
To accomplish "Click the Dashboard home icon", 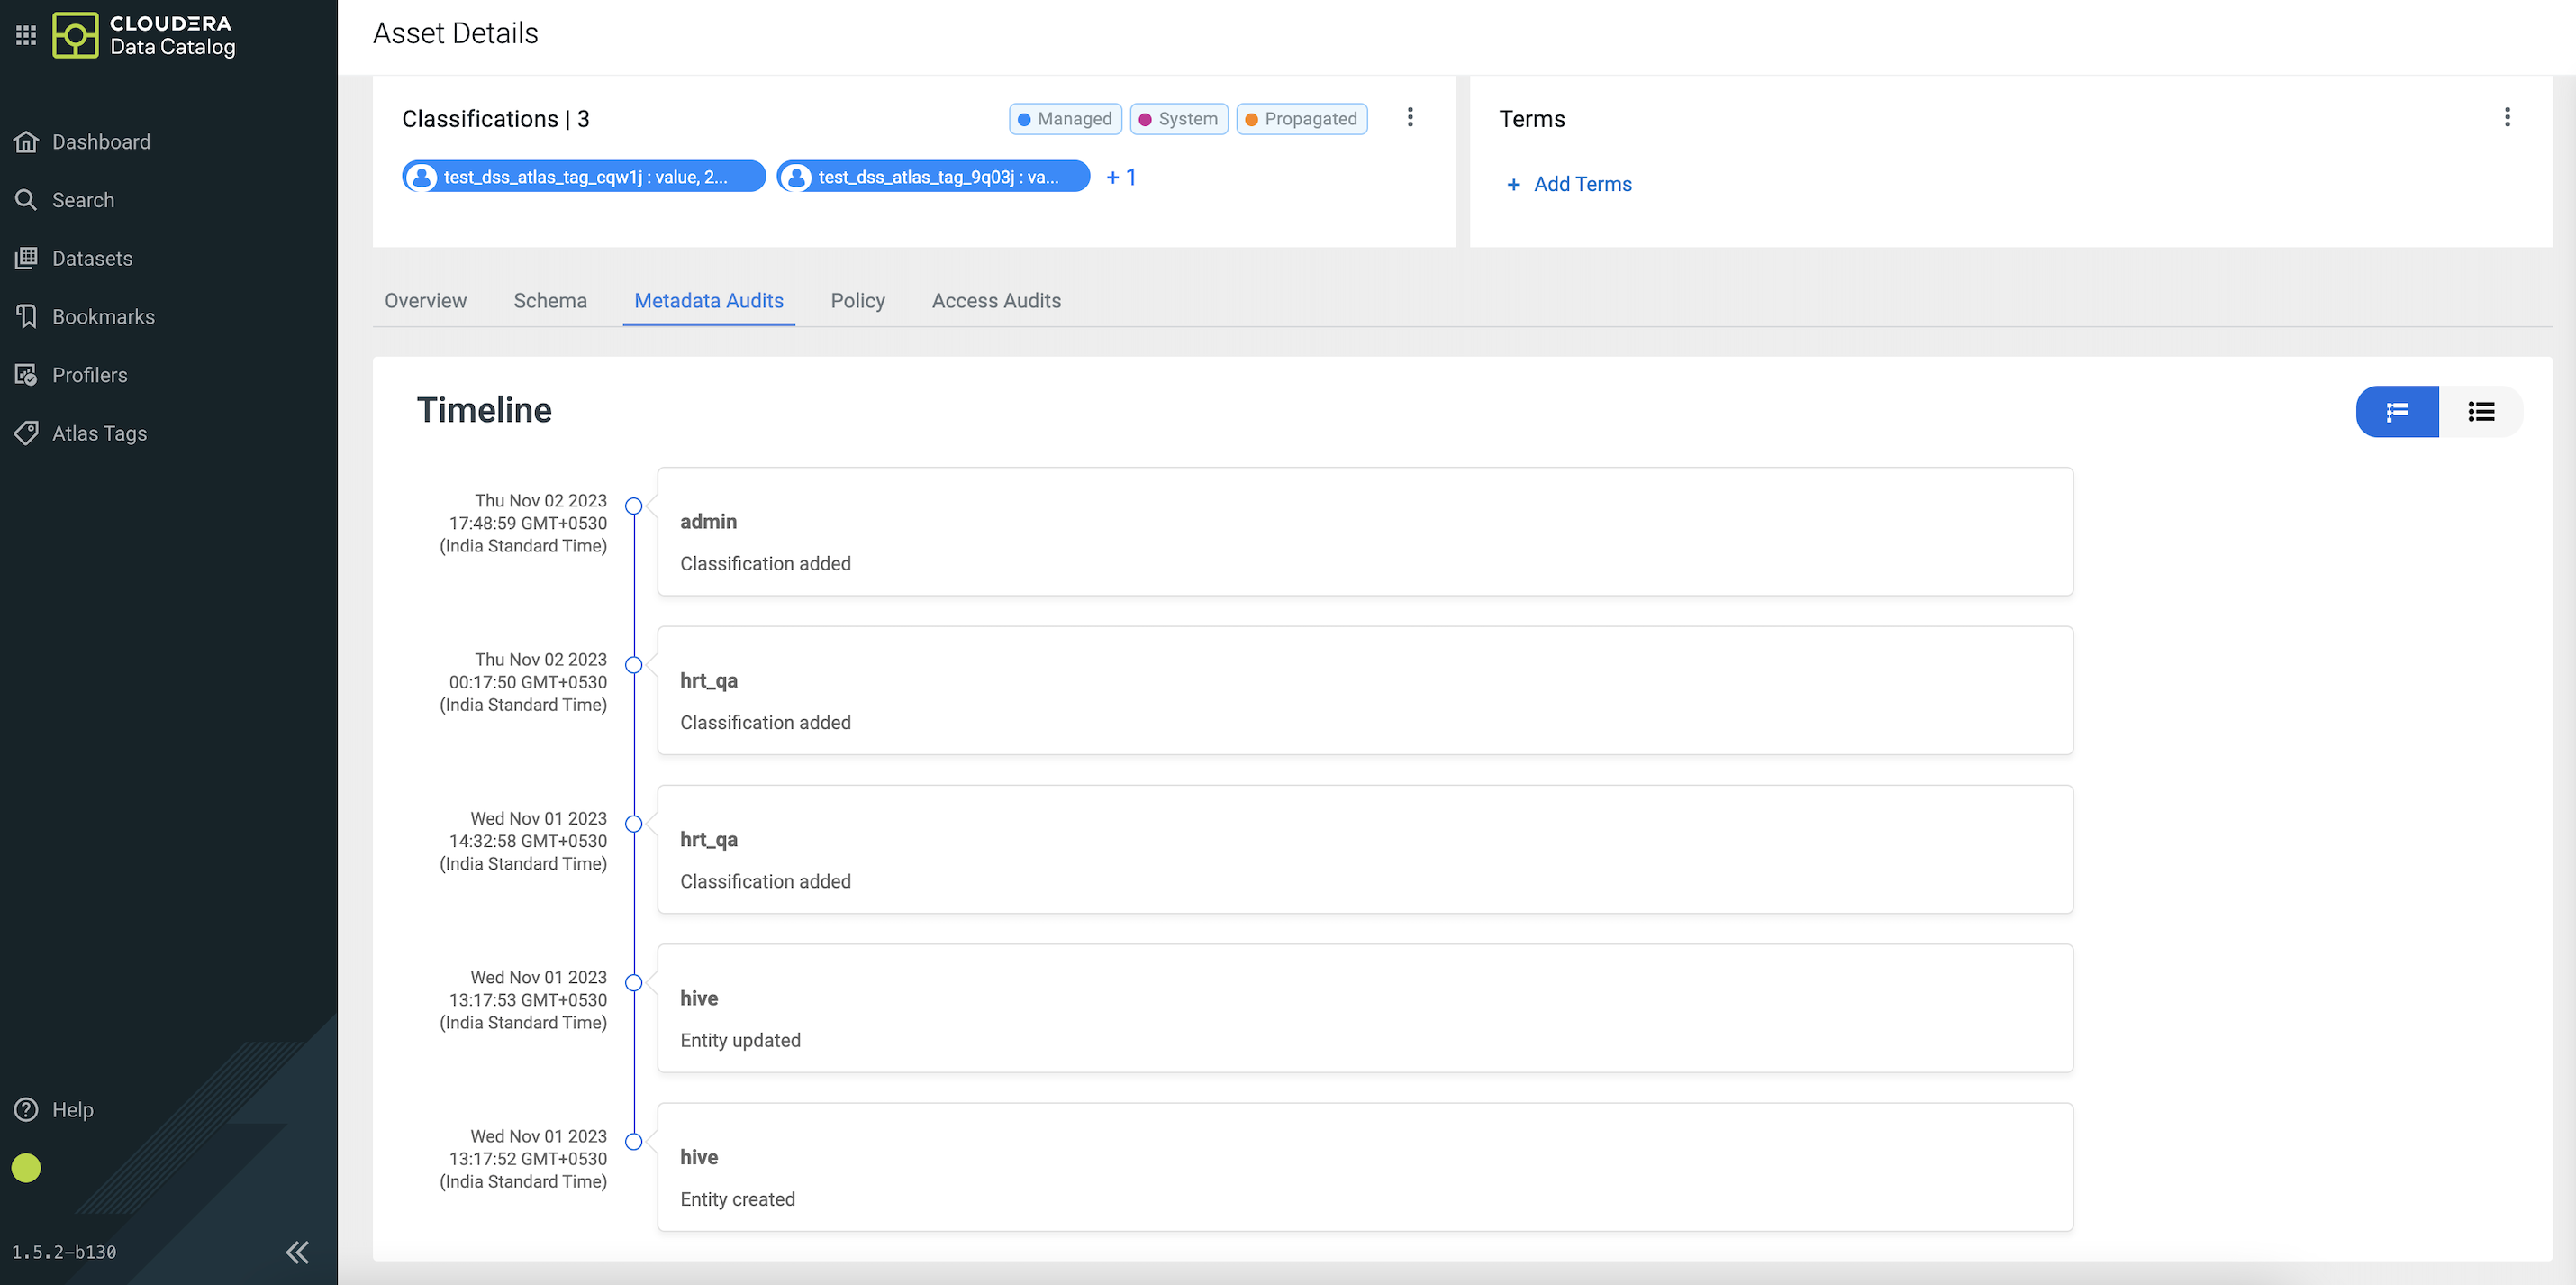I will coord(26,142).
